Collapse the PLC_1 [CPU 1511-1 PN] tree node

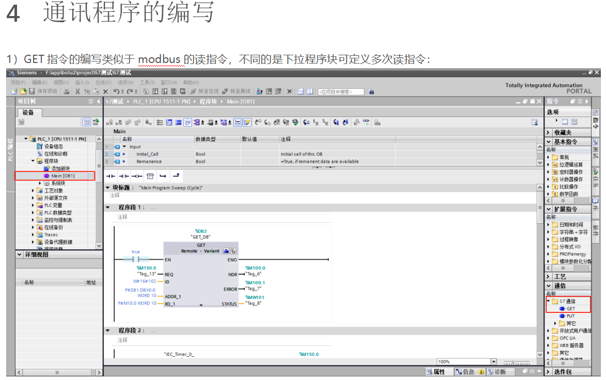click(x=26, y=139)
